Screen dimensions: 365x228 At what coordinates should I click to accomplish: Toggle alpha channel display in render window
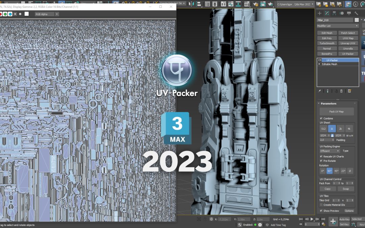[15, 14]
